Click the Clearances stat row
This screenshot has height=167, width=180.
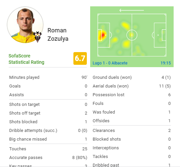coord(132,130)
